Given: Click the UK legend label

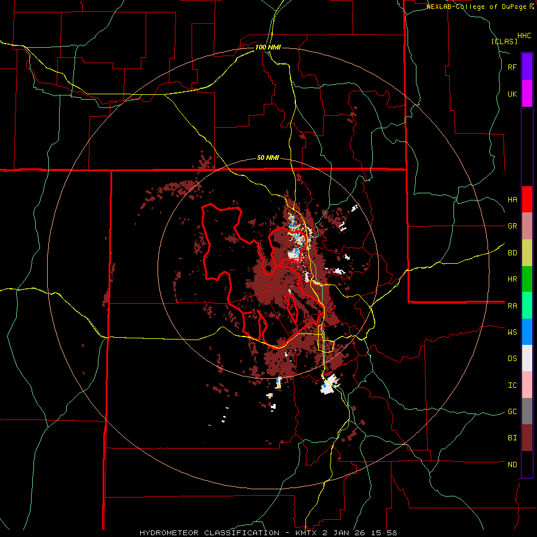Looking at the screenshot, I should pyautogui.click(x=512, y=94).
